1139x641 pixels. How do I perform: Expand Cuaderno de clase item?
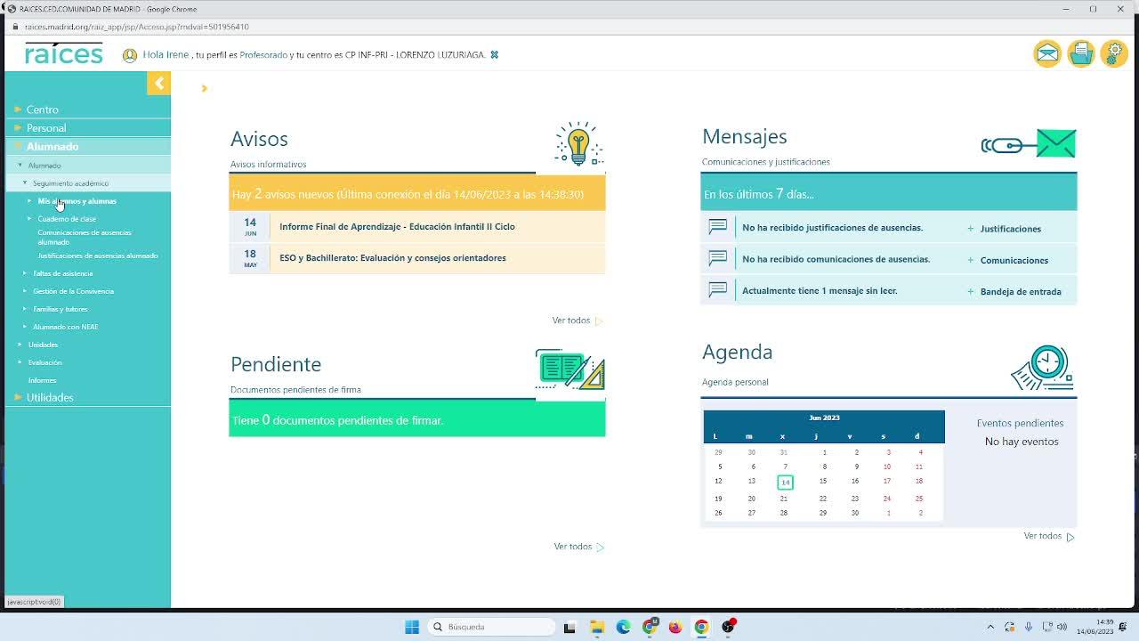[x=66, y=219]
